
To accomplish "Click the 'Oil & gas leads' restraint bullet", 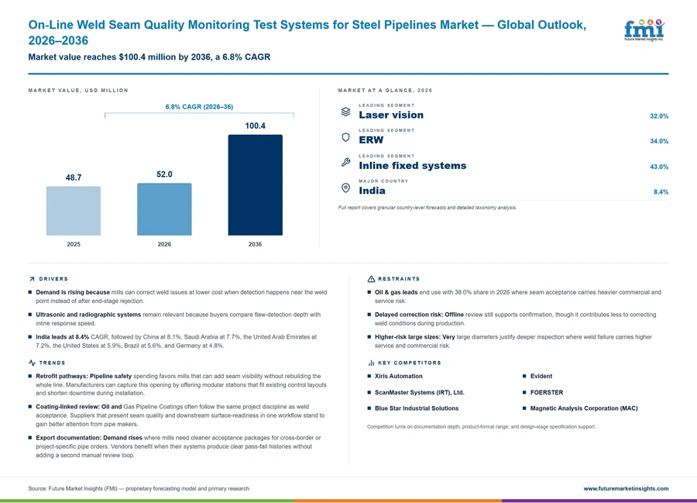I will point(518,297).
